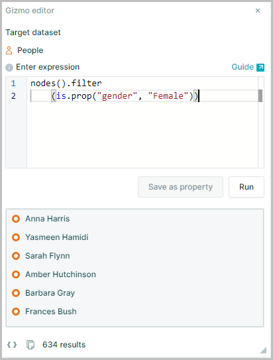Image resolution: width=273 pixels, height=360 pixels.
Task: Click the node icon beside Sarah Flynn
Action: pos(16,256)
